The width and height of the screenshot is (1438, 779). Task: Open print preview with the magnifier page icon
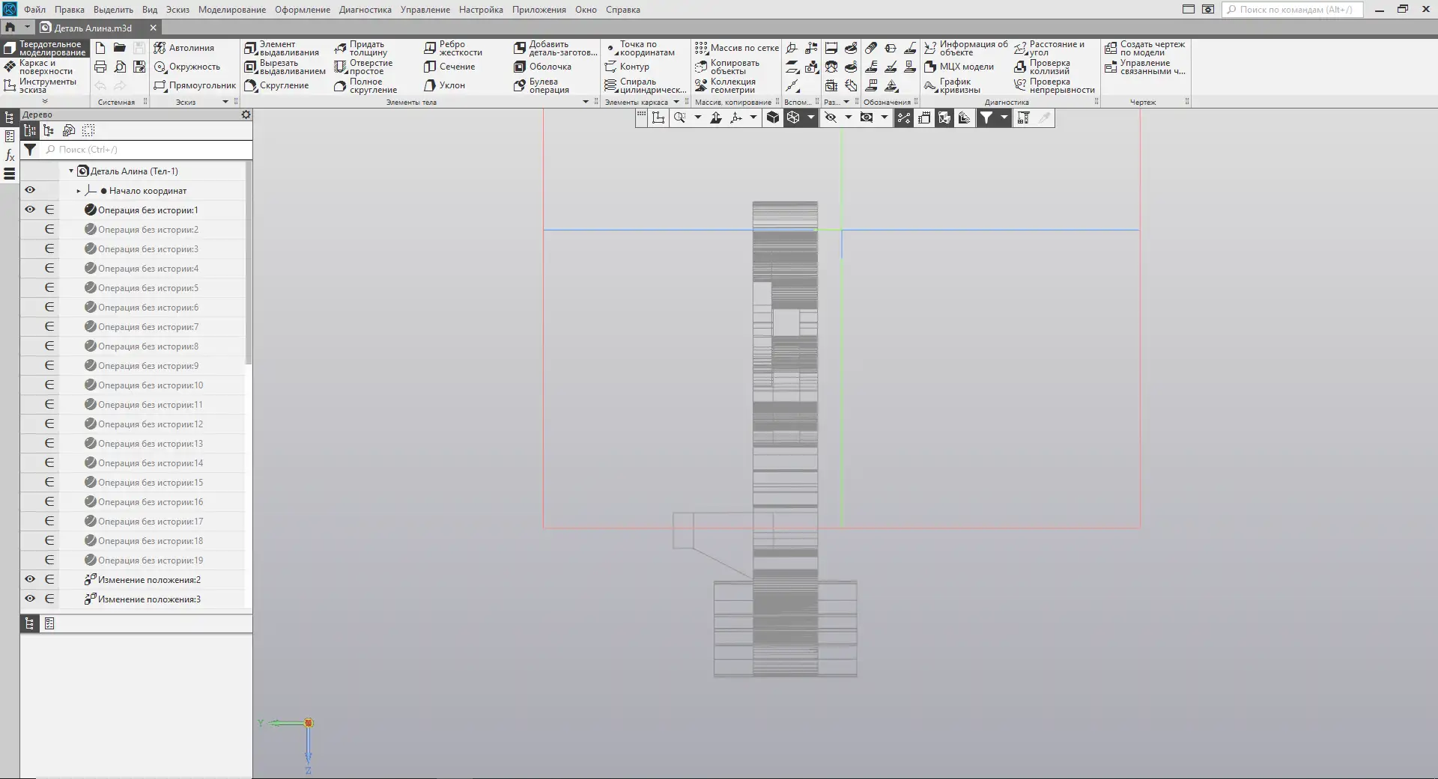[x=120, y=67]
